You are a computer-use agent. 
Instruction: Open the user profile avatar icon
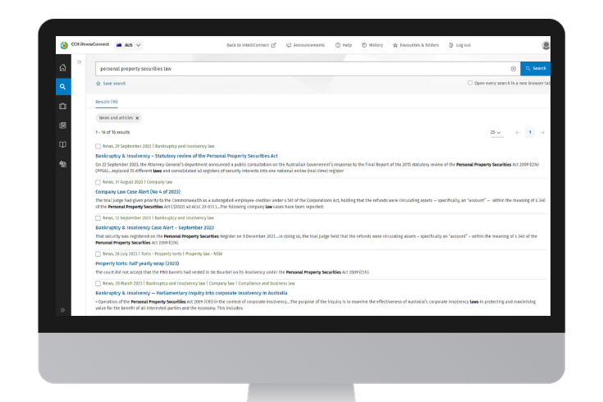coord(546,45)
